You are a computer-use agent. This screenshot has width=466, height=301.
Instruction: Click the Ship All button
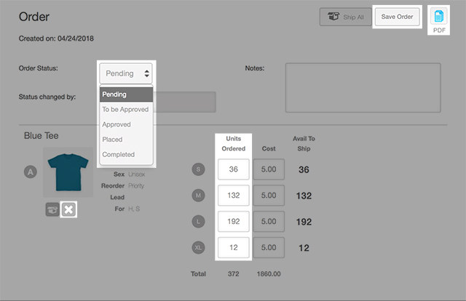(x=344, y=17)
